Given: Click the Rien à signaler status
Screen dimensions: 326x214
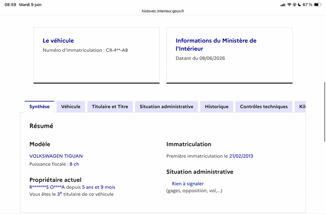Looking at the screenshot, I should tap(188, 184).
